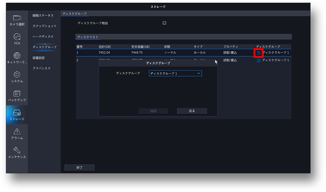Click the edit icon for disk 2
Viewport: 326px width, 192px height.
click(258, 60)
